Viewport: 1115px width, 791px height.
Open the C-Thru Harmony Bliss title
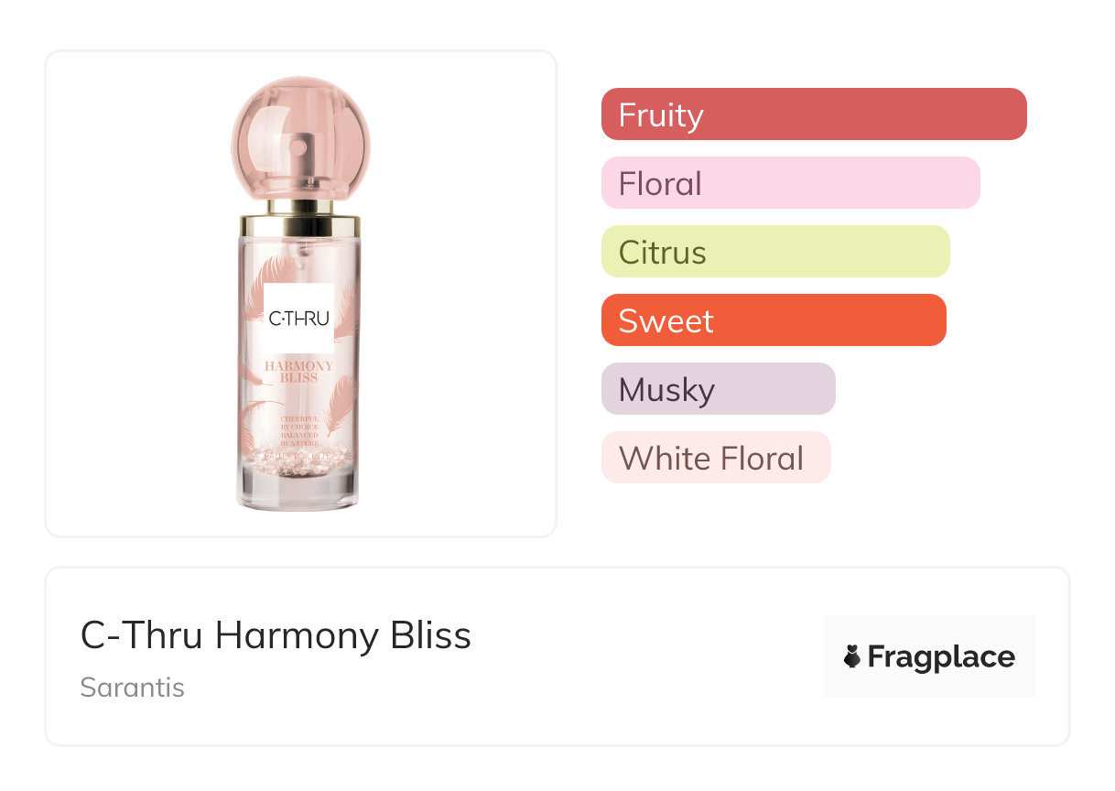tap(276, 635)
